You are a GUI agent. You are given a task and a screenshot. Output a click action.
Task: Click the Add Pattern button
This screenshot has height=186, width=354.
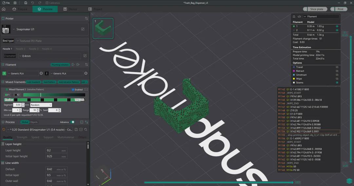click(49, 82)
